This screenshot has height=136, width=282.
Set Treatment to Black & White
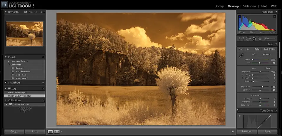click(269, 49)
